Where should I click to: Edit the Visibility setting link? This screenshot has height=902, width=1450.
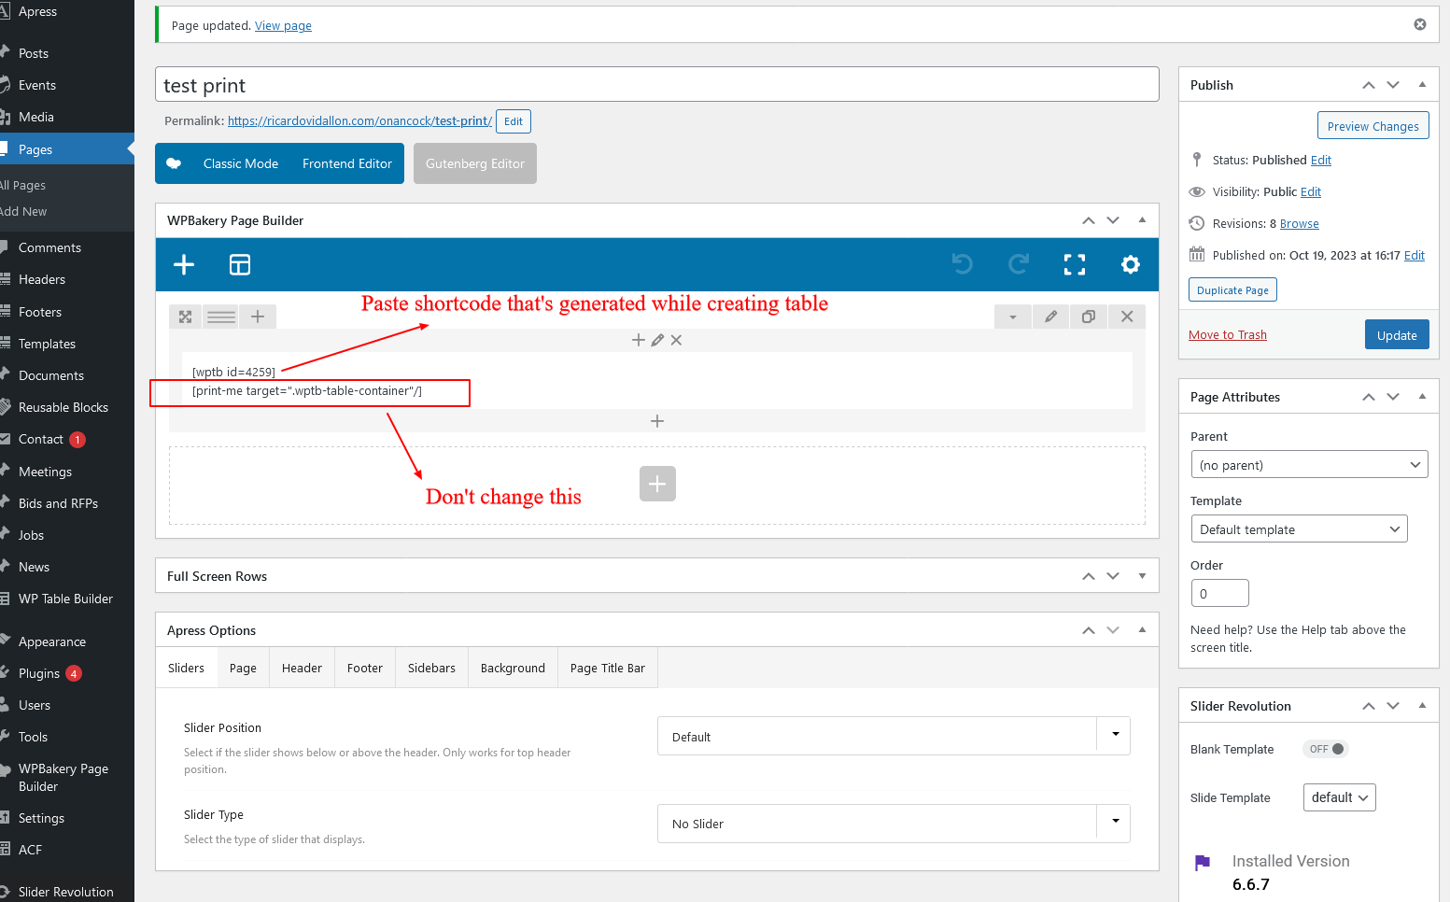(1311, 192)
